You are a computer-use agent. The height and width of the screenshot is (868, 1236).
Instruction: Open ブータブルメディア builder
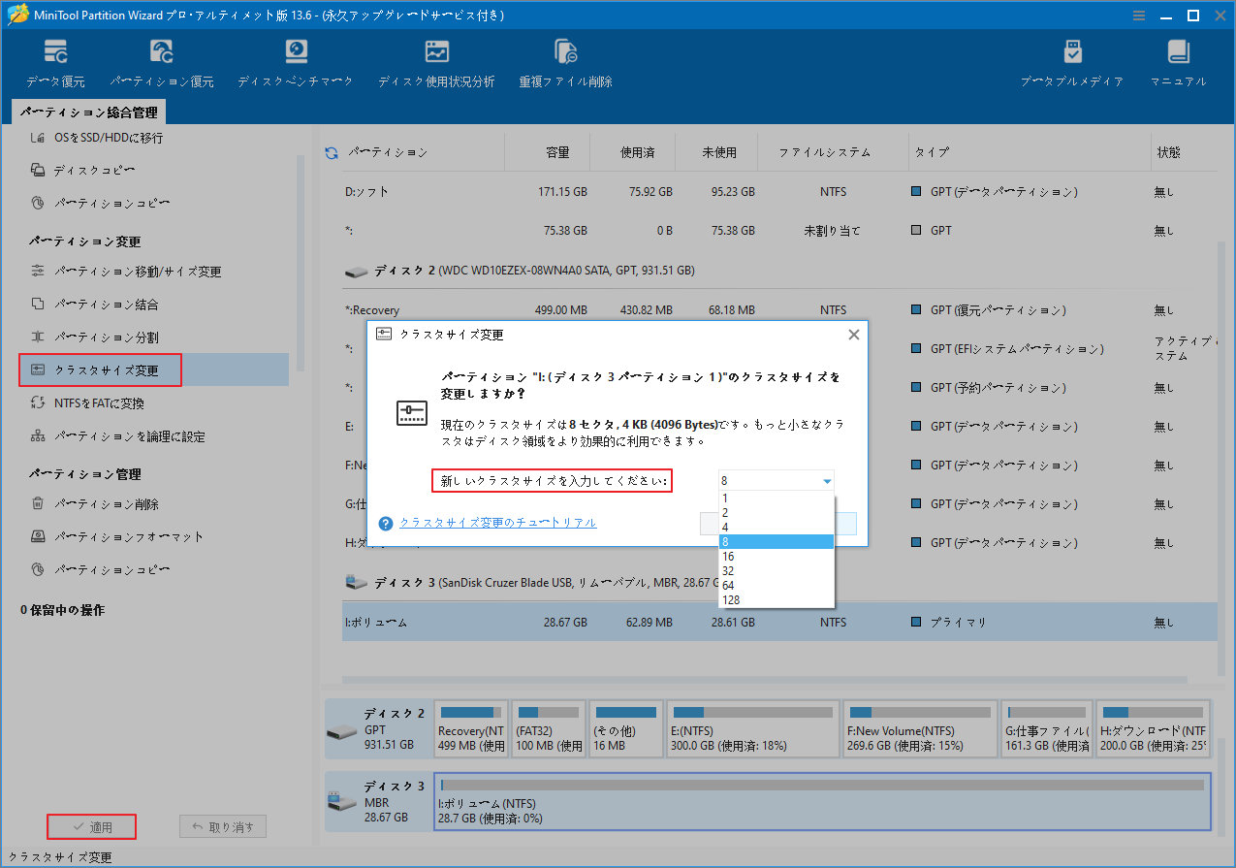pyautogui.click(x=1072, y=64)
